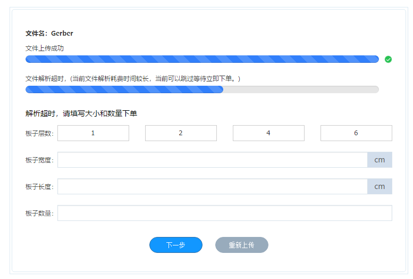Click the 文件解析超时 message text
The height and width of the screenshot is (279, 413).
click(x=133, y=79)
